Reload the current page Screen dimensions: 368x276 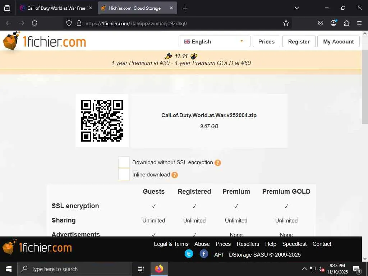(34, 23)
